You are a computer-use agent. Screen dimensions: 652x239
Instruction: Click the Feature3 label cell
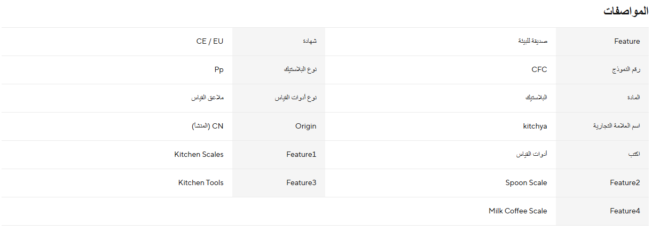pyautogui.click(x=279, y=183)
